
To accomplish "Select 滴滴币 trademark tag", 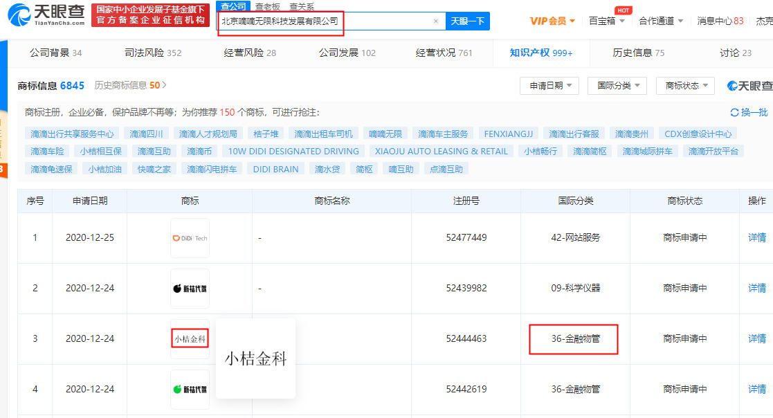I will pyautogui.click(x=199, y=152).
